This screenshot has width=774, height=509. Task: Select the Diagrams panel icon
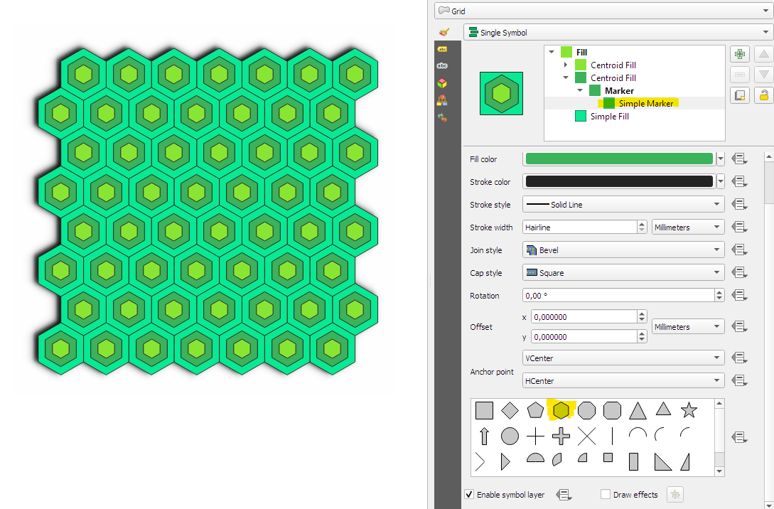point(442,100)
